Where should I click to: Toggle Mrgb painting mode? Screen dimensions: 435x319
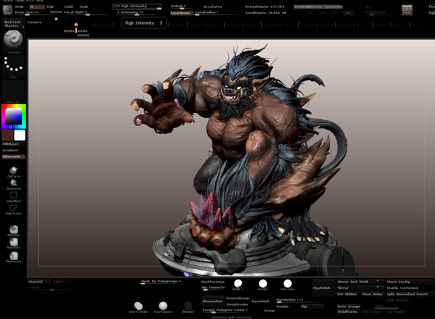19,6
